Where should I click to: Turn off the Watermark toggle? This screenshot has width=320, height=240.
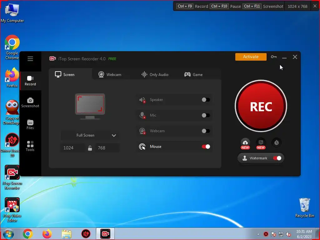pyautogui.click(x=277, y=158)
